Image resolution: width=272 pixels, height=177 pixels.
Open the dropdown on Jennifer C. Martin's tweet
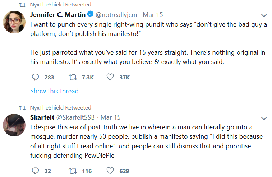(x=264, y=15)
